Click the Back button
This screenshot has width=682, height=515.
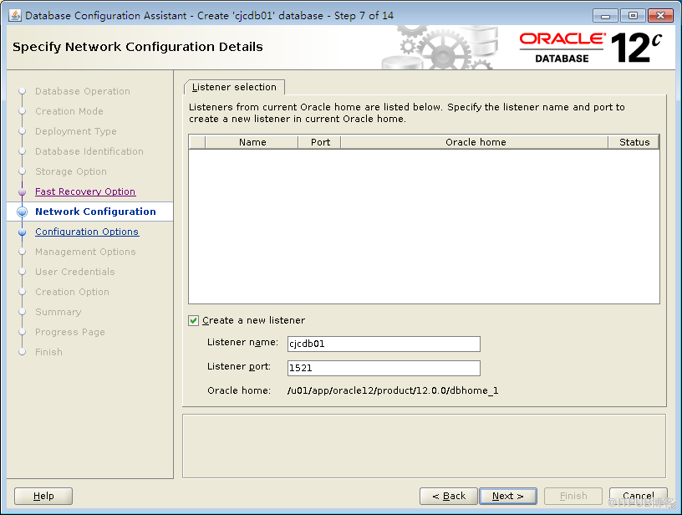coord(449,496)
